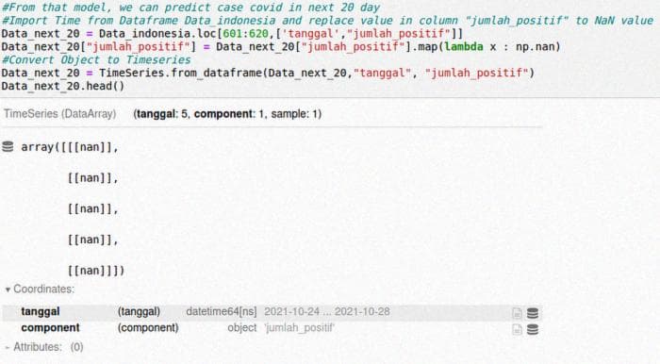Viewport: 660px width, 364px height.
Task: Show data values for the component coordinate
Action: click(533, 329)
